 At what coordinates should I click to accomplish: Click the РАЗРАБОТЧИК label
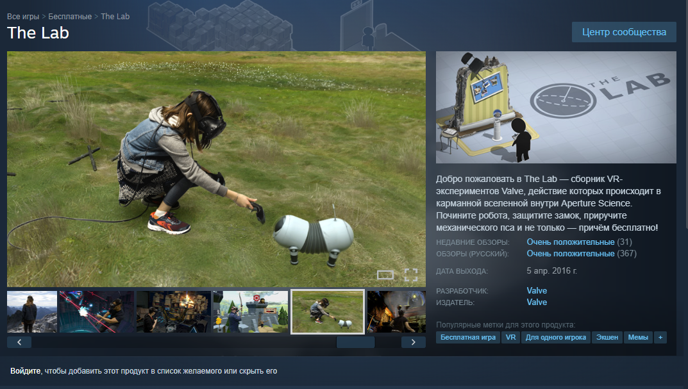(x=462, y=291)
